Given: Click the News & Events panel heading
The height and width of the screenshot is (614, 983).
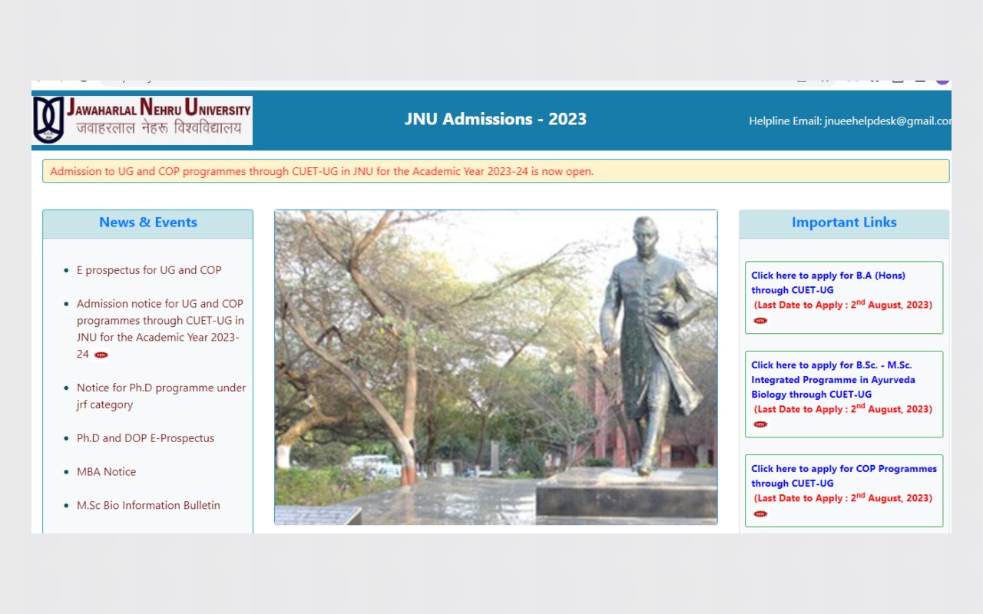Looking at the screenshot, I should coord(148,223).
